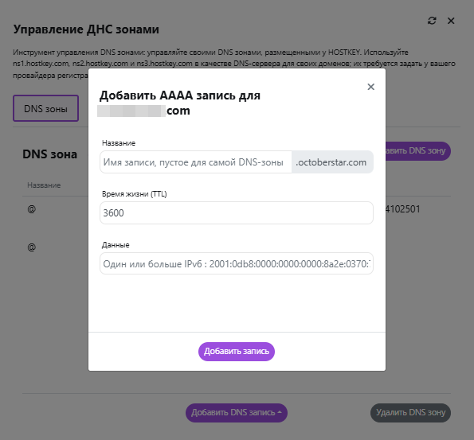Open the Добавить DNS запись dropdown

tap(237, 412)
